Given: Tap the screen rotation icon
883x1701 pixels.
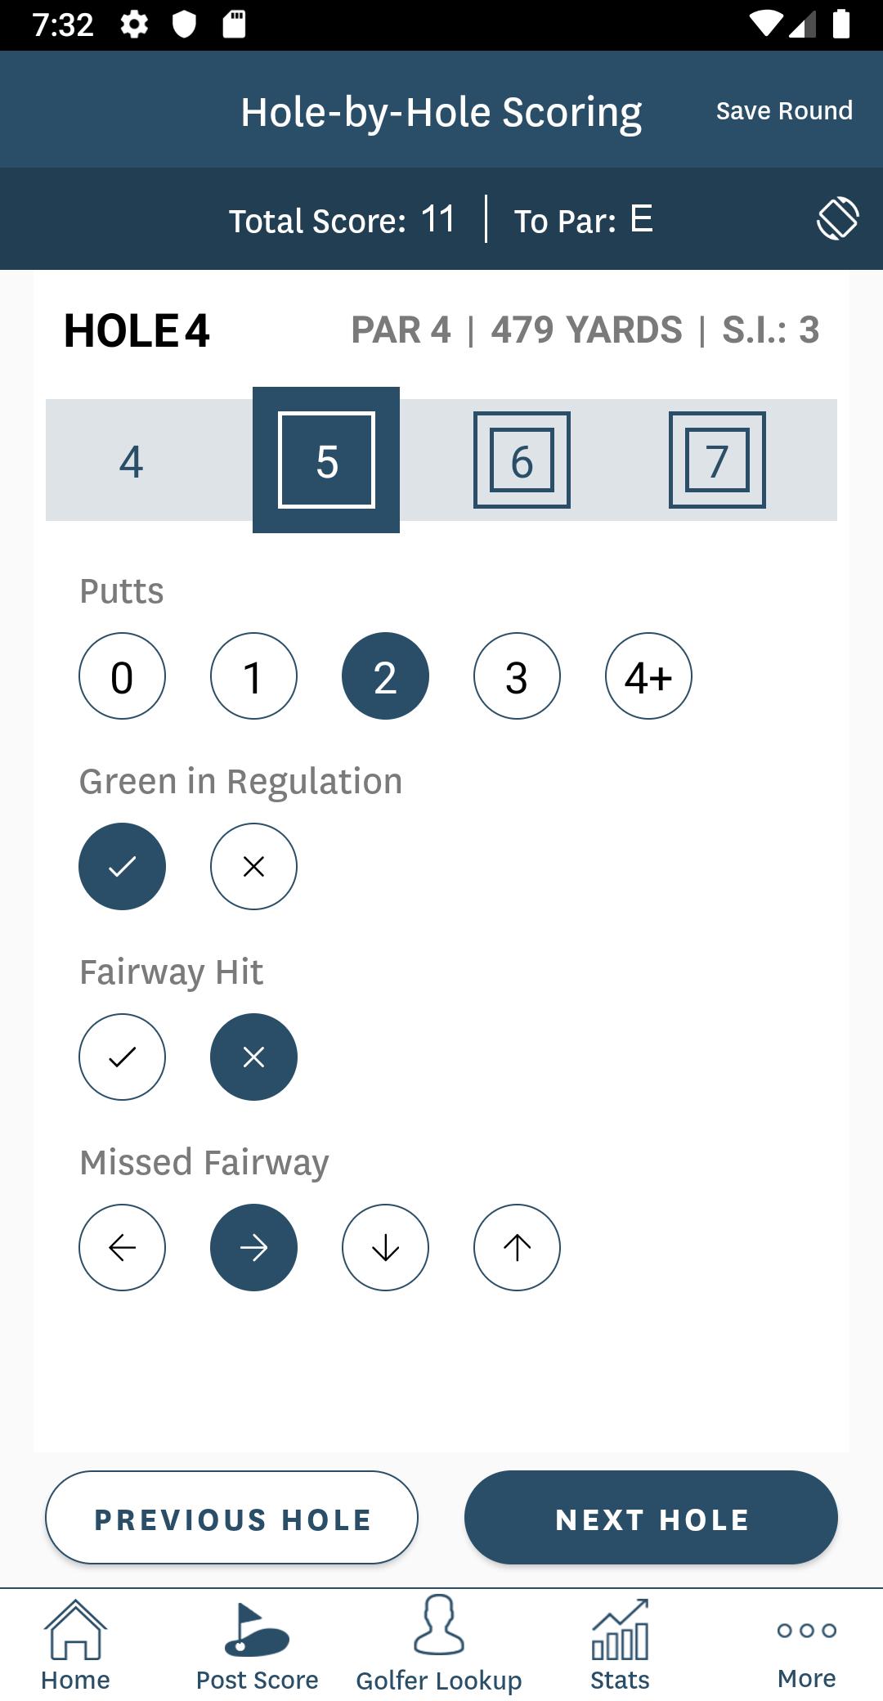Looking at the screenshot, I should (838, 218).
